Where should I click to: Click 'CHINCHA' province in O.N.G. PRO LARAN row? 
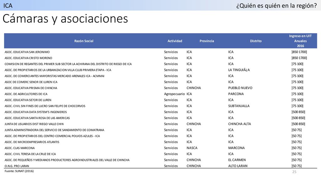(194, 166)
